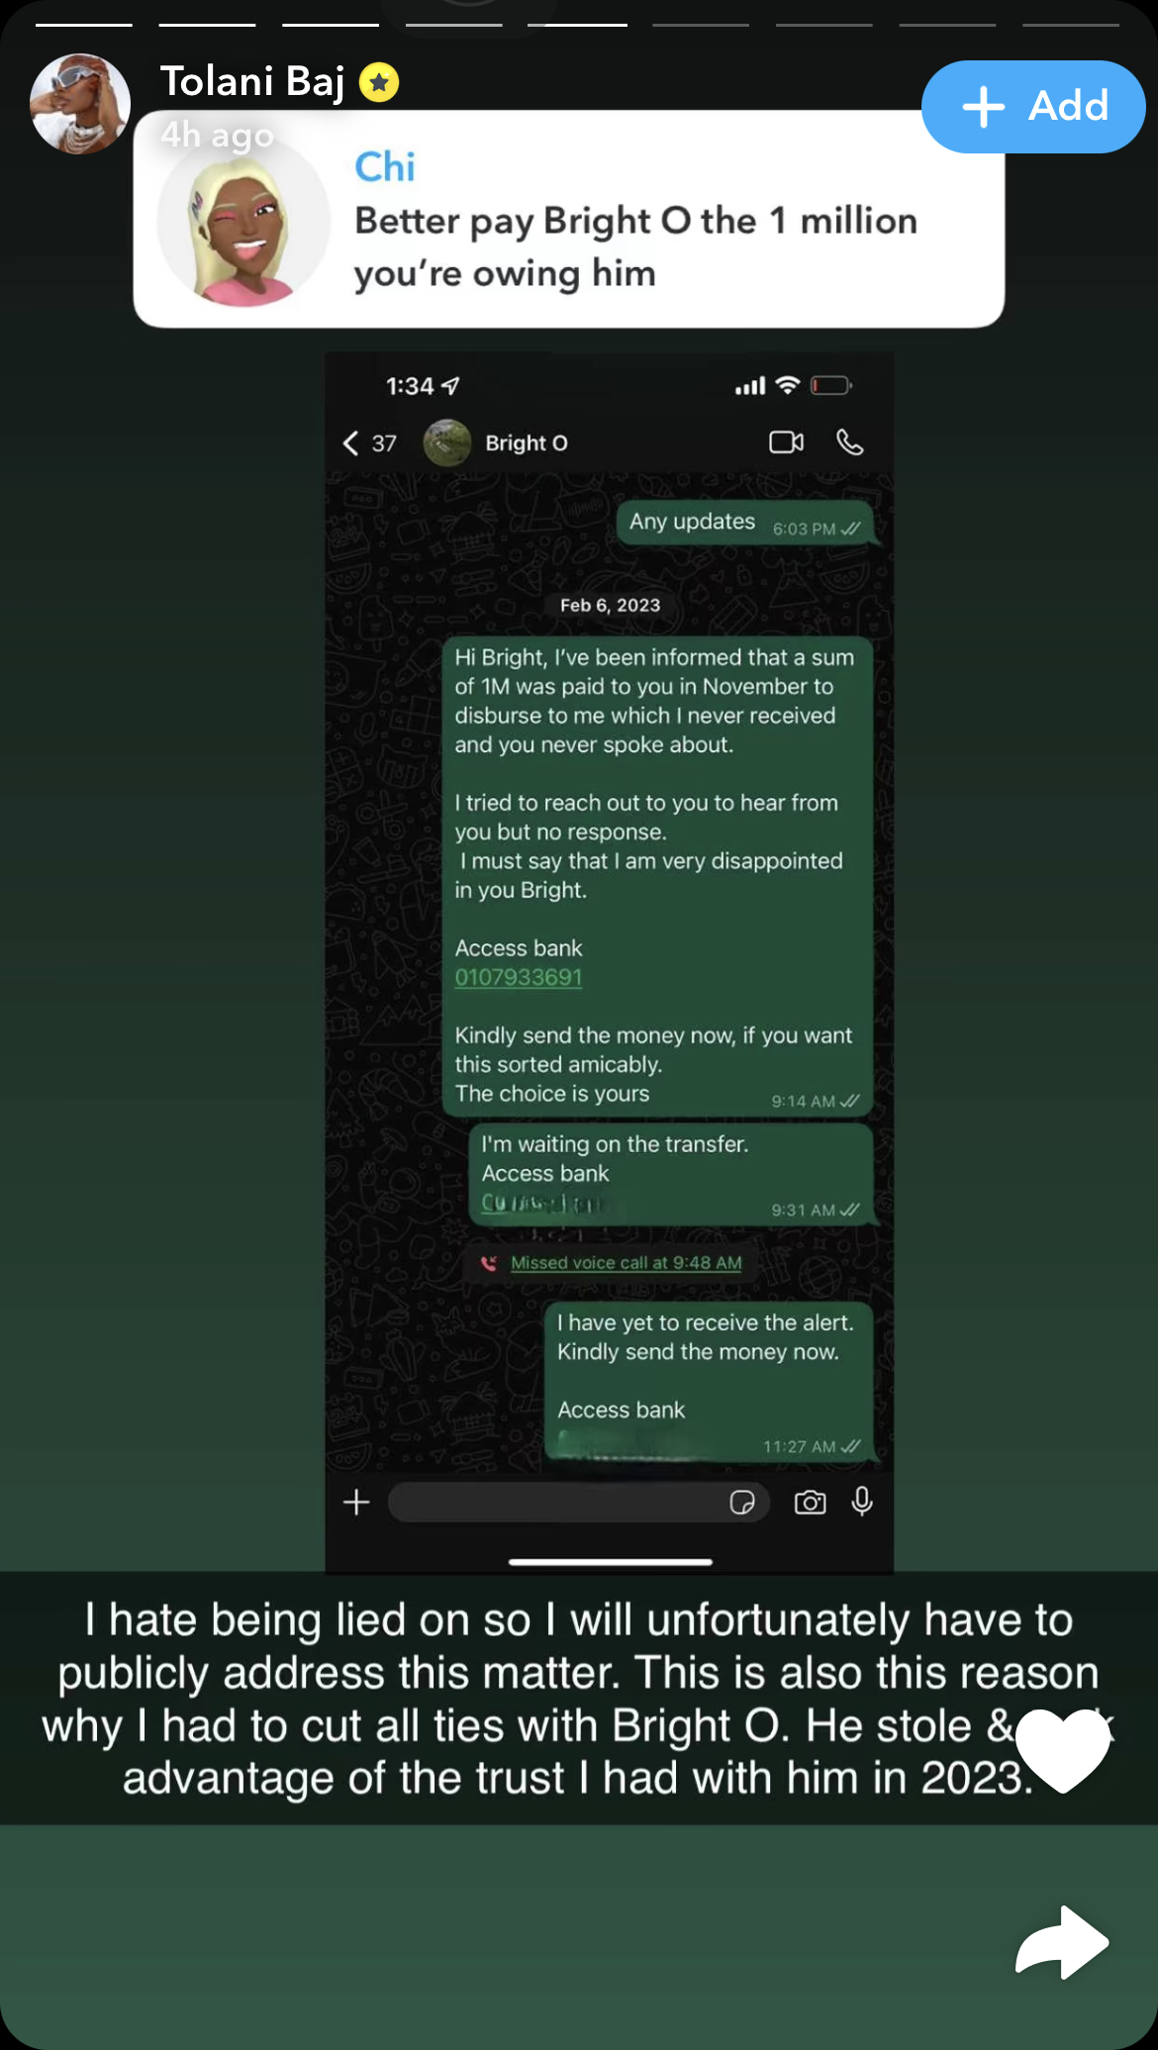
Task: Tap the gold star verified badge
Action: pos(379,82)
